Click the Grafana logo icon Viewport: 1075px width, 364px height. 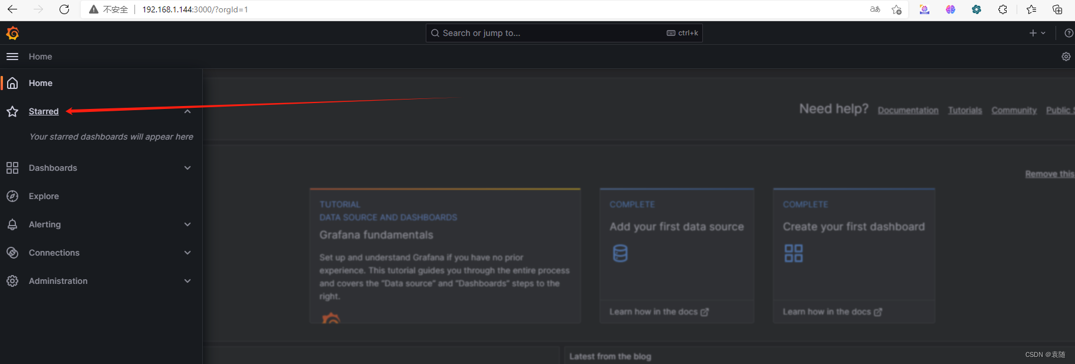coord(12,33)
